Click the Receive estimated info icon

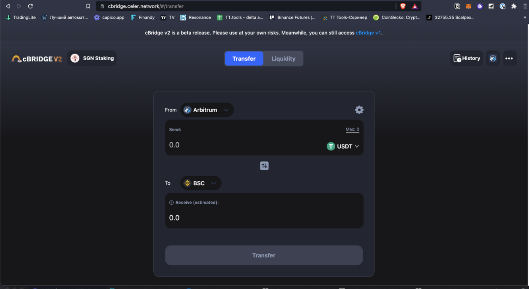[x=171, y=203]
